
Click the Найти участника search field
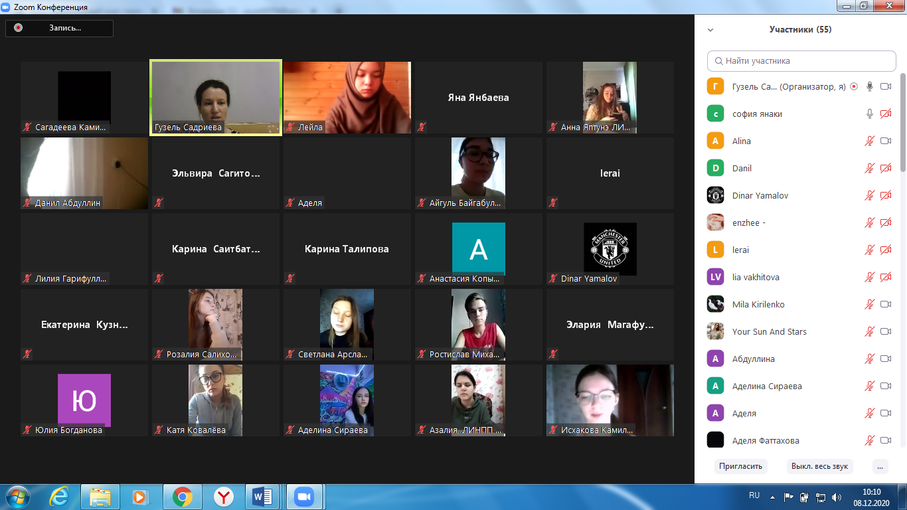click(x=801, y=60)
